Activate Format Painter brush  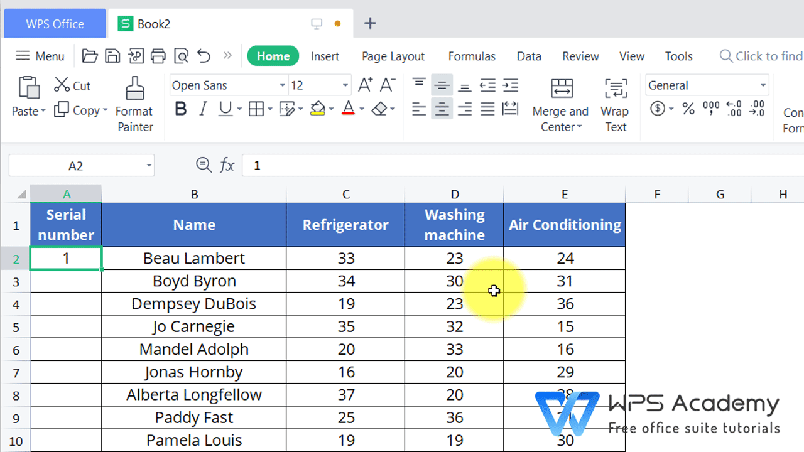pos(134,89)
